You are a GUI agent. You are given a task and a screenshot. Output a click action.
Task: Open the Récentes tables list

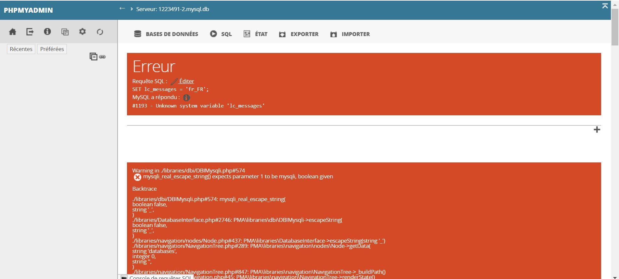(x=21, y=49)
